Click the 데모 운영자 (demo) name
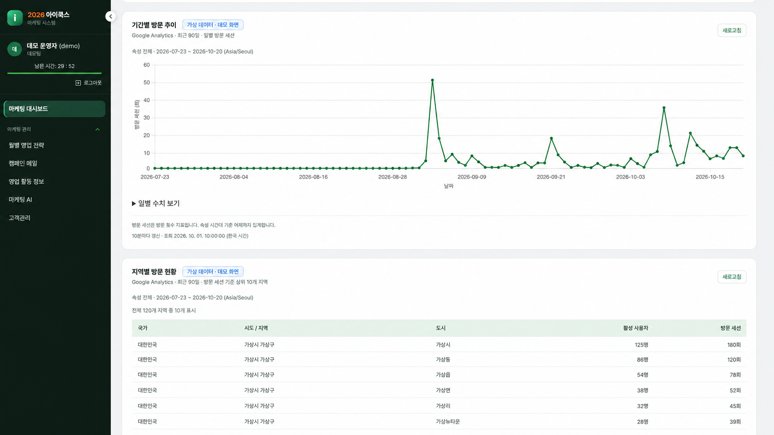This screenshot has height=435, width=774. tap(53, 46)
